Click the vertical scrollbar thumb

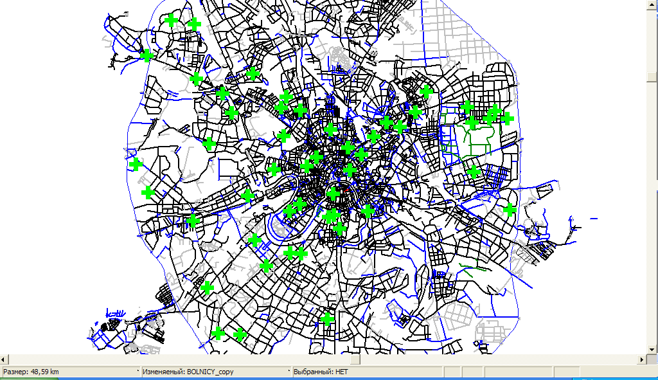point(652,77)
